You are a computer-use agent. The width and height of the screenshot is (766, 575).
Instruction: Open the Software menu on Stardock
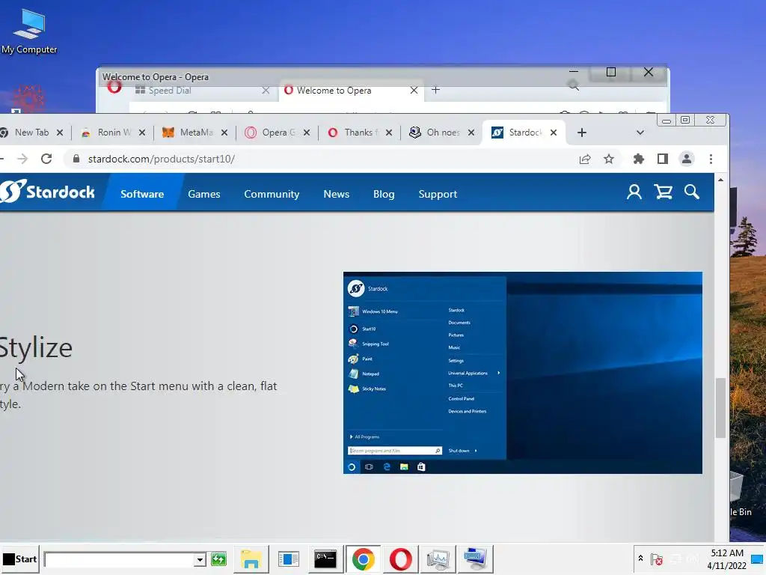pos(142,194)
